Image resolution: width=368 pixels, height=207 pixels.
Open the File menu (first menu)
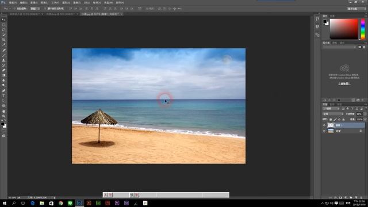[13, 2]
